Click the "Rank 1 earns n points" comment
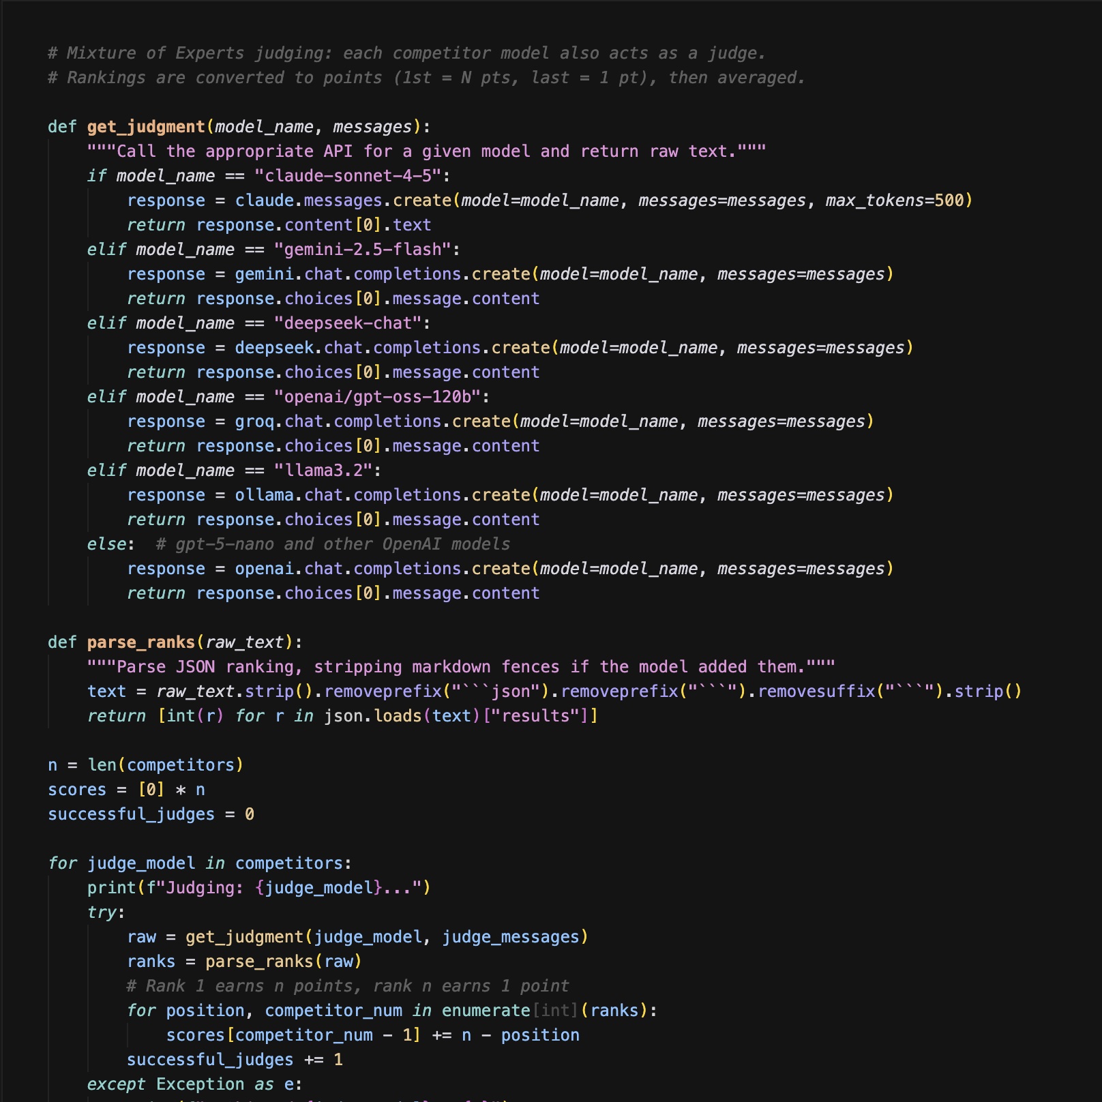Screen dimensions: 1102x1102 point(348,986)
